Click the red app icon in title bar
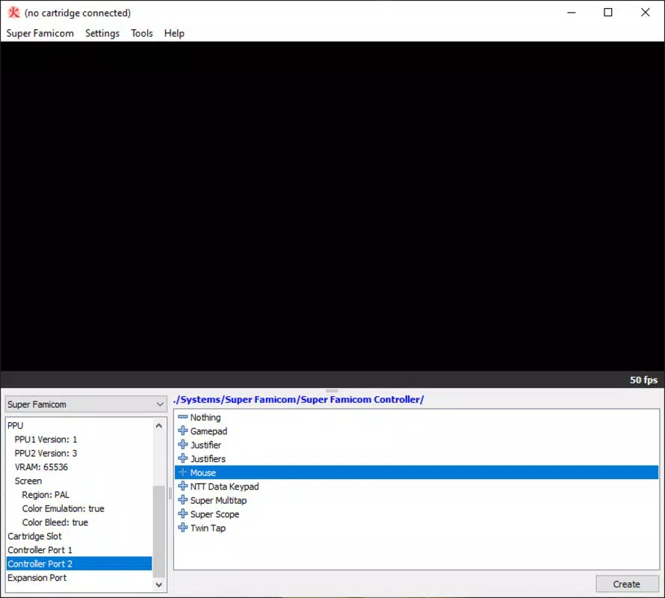 click(x=13, y=12)
